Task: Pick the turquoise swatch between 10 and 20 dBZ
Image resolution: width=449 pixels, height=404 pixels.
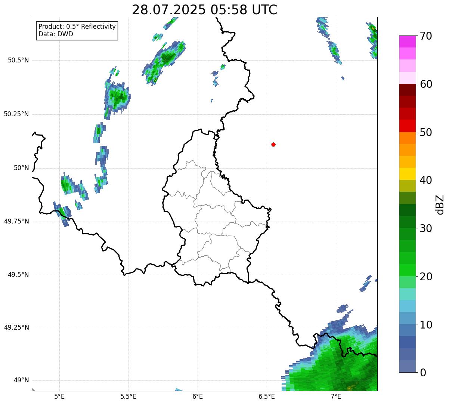Action: tap(407, 294)
